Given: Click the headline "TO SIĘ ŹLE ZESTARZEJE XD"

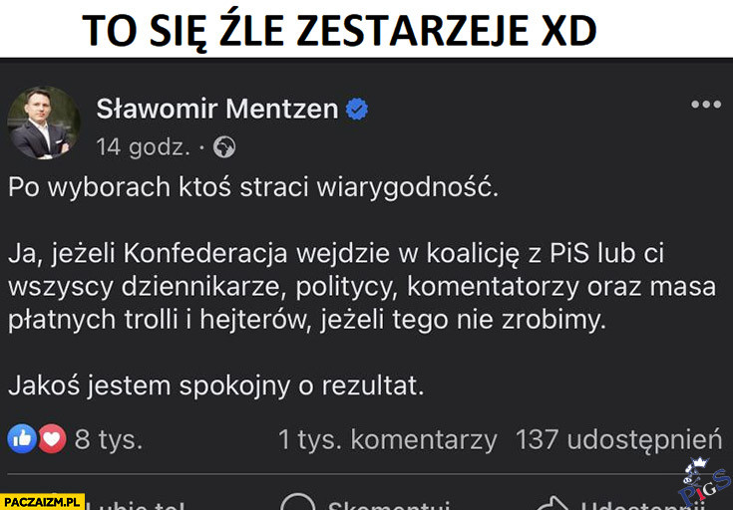Looking at the screenshot, I should click(339, 31).
